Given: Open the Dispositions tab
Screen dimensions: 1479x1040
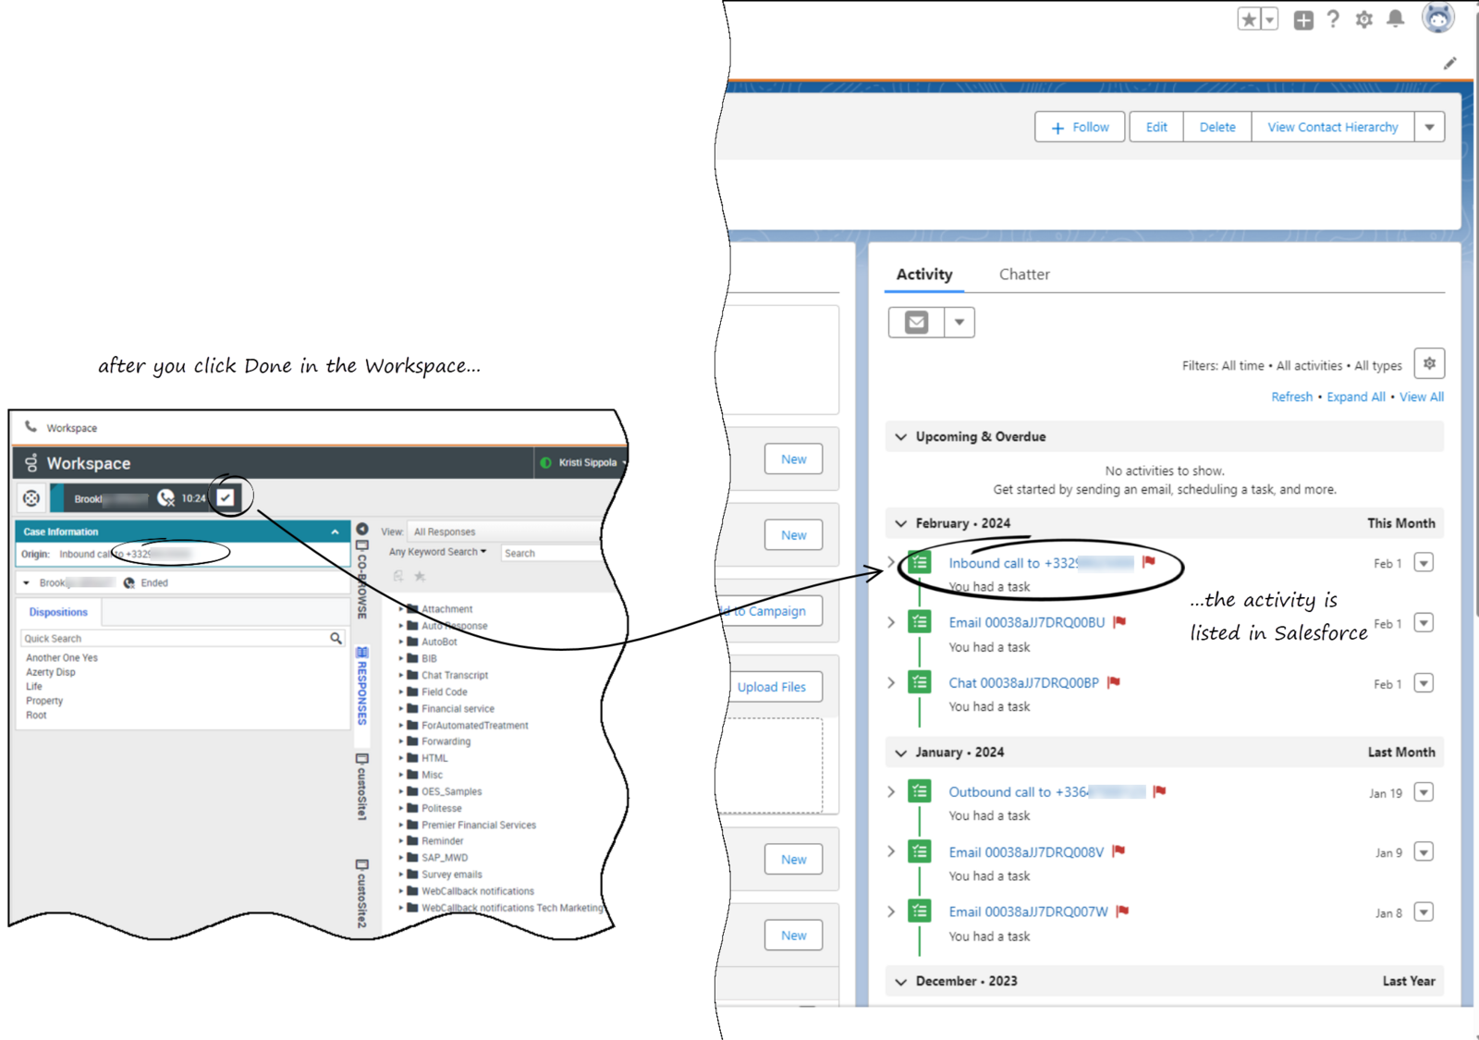Looking at the screenshot, I should tap(58, 612).
